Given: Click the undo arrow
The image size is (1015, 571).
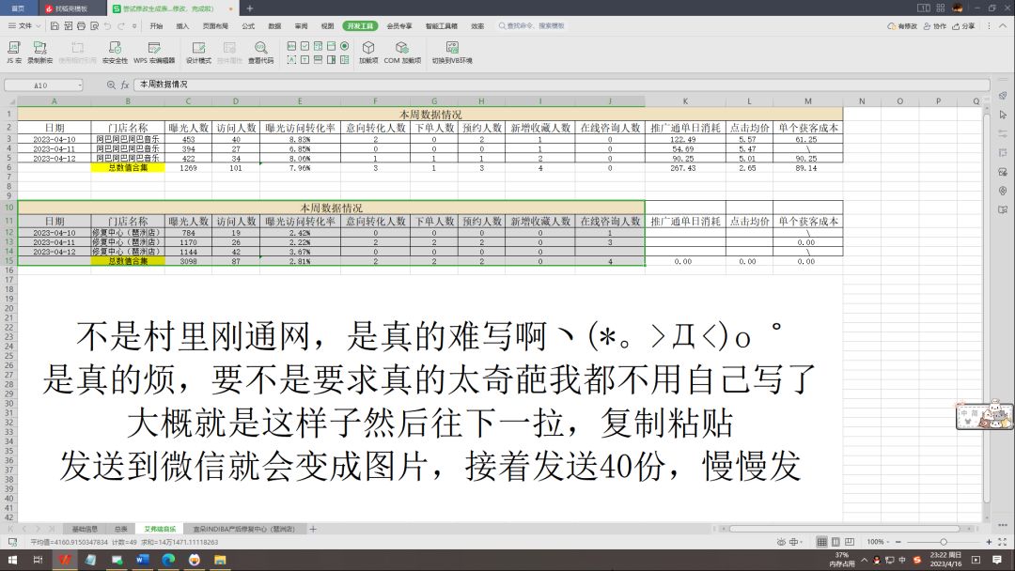Looking at the screenshot, I should (107, 26).
